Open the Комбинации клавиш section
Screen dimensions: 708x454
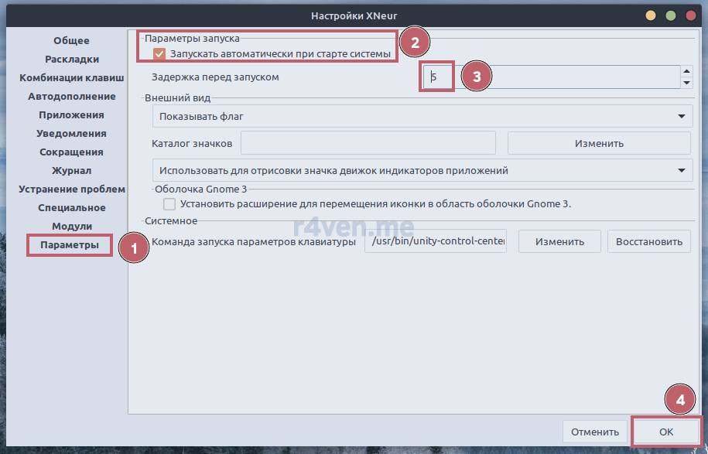pos(71,77)
